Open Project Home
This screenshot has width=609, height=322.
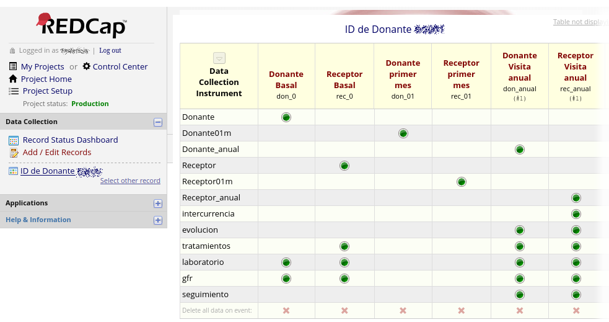tap(46, 79)
